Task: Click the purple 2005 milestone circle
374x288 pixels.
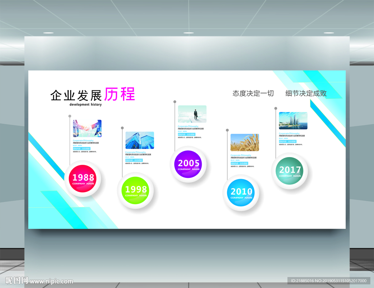Action: 188,164
